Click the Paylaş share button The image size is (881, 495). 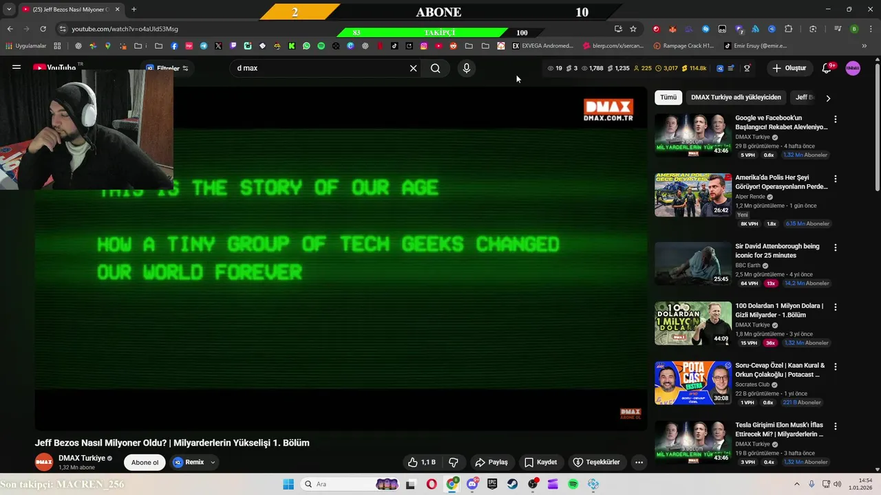point(491,462)
